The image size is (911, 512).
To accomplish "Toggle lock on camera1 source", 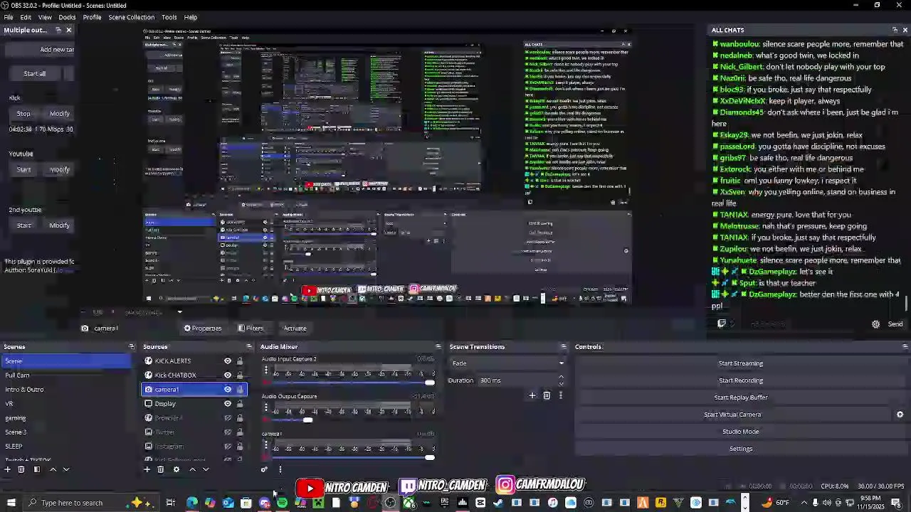I will 240,390.
